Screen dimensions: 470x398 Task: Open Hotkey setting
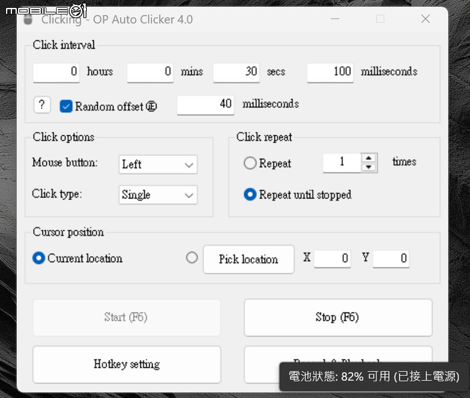click(x=127, y=364)
